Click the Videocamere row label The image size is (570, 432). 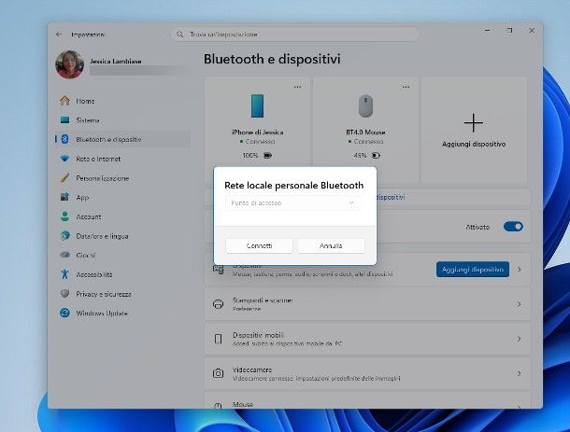click(252, 369)
